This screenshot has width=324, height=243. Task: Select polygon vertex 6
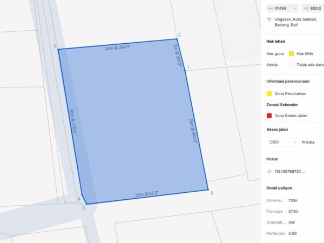click(x=208, y=190)
